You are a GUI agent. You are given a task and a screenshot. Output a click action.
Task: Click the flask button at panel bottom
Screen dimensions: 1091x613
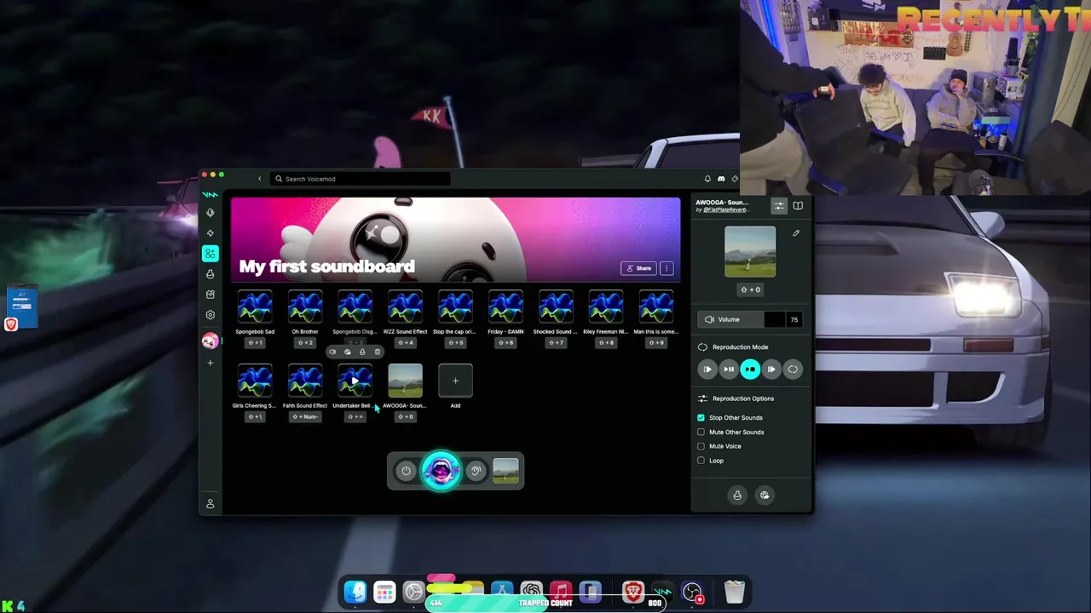point(737,496)
